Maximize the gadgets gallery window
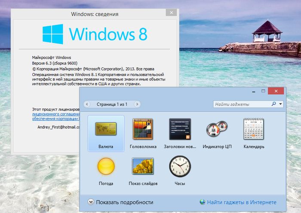The width and height of the screenshot is (301, 213). click(263, 91)
